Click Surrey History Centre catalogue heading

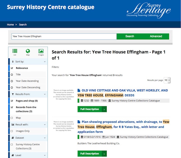pos(51,7)
